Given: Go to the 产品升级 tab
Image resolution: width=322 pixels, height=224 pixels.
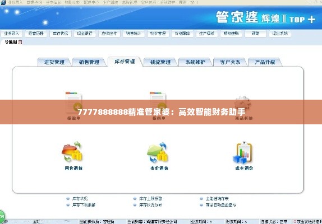Looking at the screenshot, I should (x=265, y=62).
